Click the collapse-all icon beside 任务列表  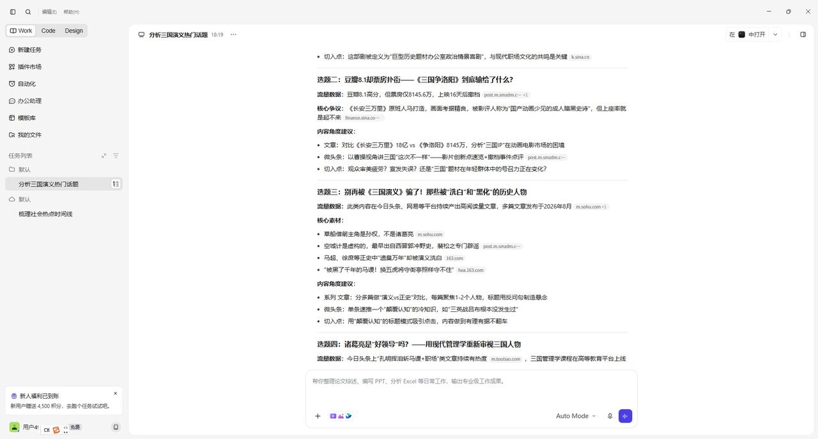(x=104, y=156)
